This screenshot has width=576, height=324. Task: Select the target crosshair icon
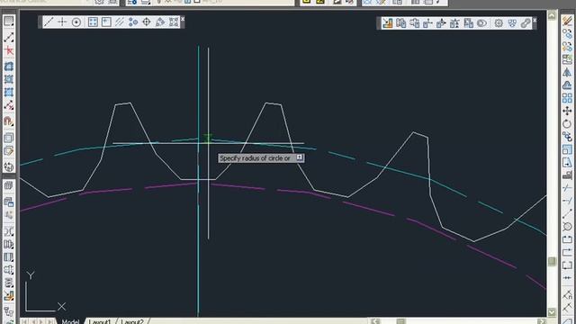coord(147,22)
